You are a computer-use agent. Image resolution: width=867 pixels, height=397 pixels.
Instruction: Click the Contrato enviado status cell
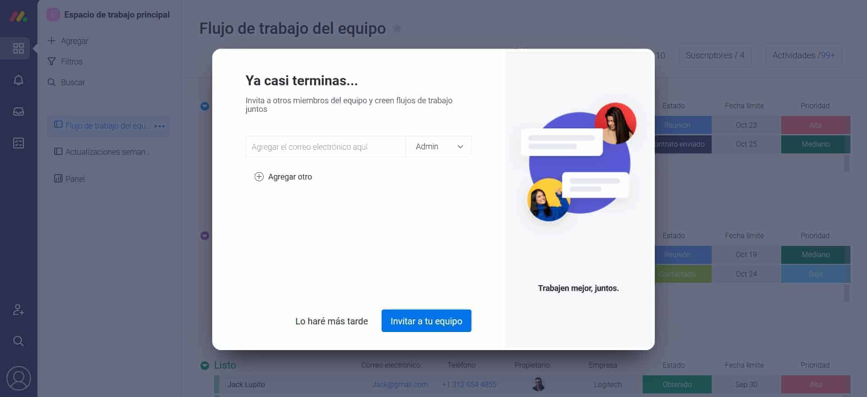(683, 144)
